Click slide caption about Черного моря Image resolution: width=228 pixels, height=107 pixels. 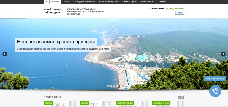pos(63,49)
